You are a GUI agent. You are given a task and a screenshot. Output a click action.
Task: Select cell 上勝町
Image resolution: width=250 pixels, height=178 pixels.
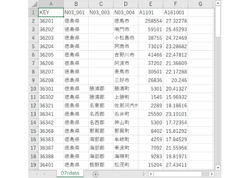click(126, 97)
